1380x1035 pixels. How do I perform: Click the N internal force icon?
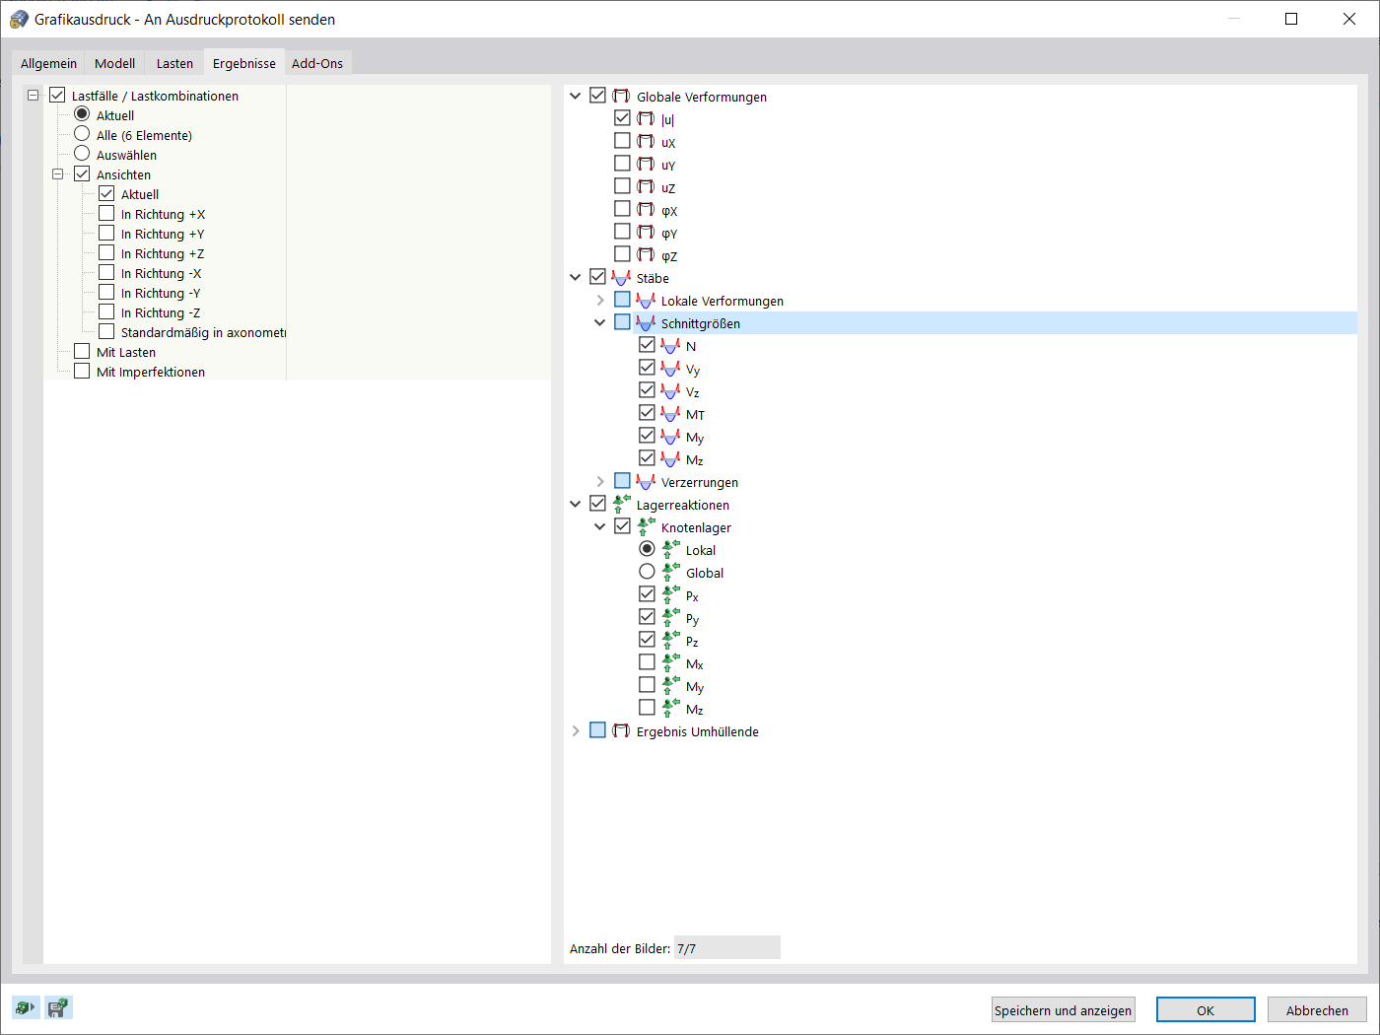coord(670,345)
